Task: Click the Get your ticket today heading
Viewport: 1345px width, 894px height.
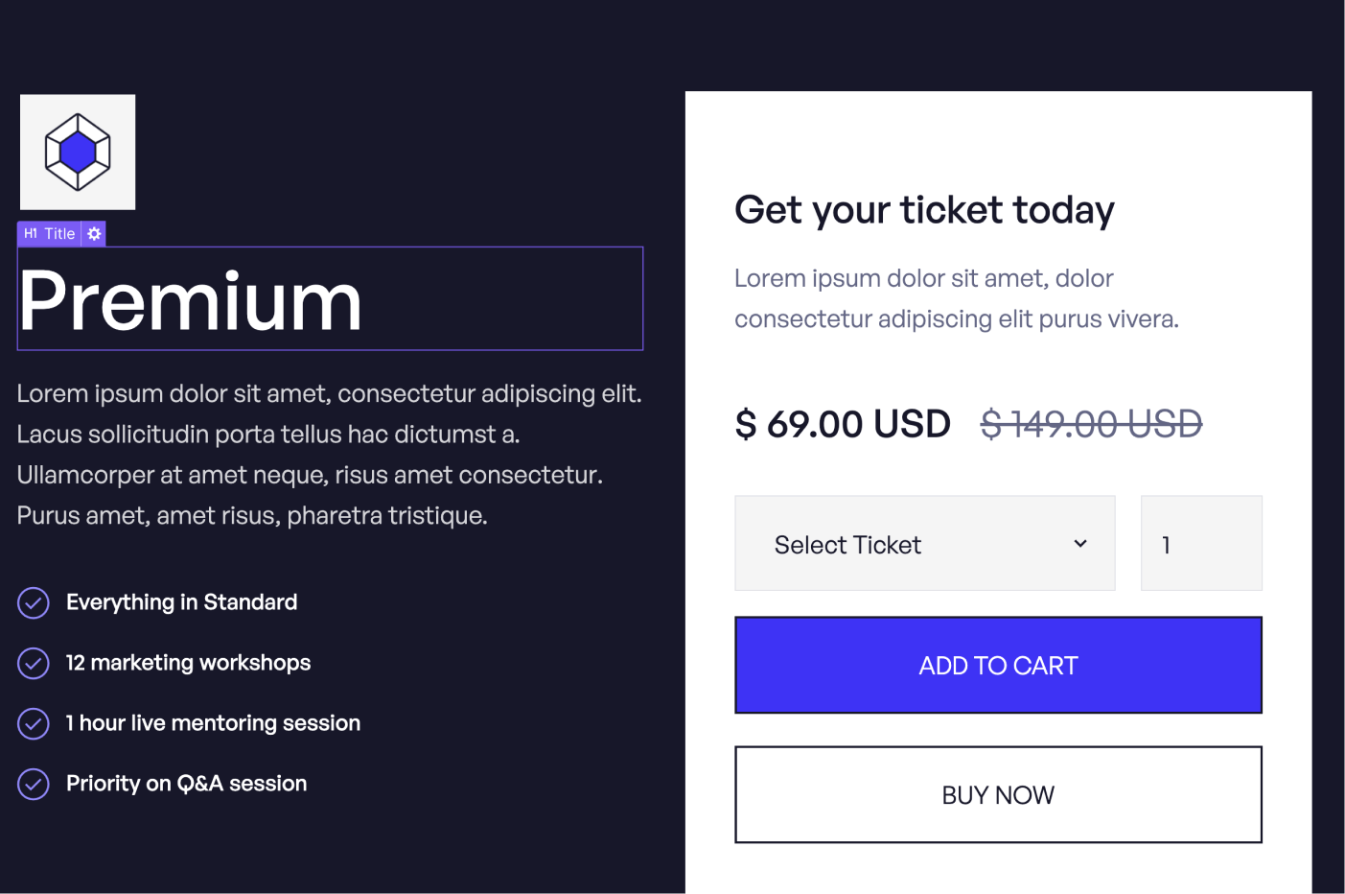Action: pyautogui.click(x=924, y=210)
